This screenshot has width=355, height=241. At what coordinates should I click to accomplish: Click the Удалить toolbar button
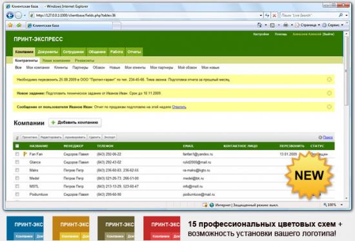94,137
